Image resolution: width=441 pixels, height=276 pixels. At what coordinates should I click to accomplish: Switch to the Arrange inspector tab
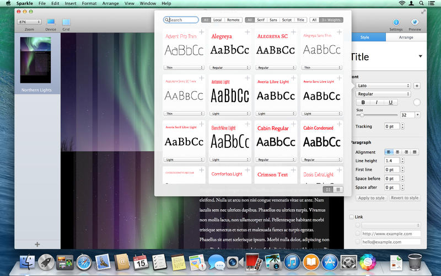click(x=406, y=38)
